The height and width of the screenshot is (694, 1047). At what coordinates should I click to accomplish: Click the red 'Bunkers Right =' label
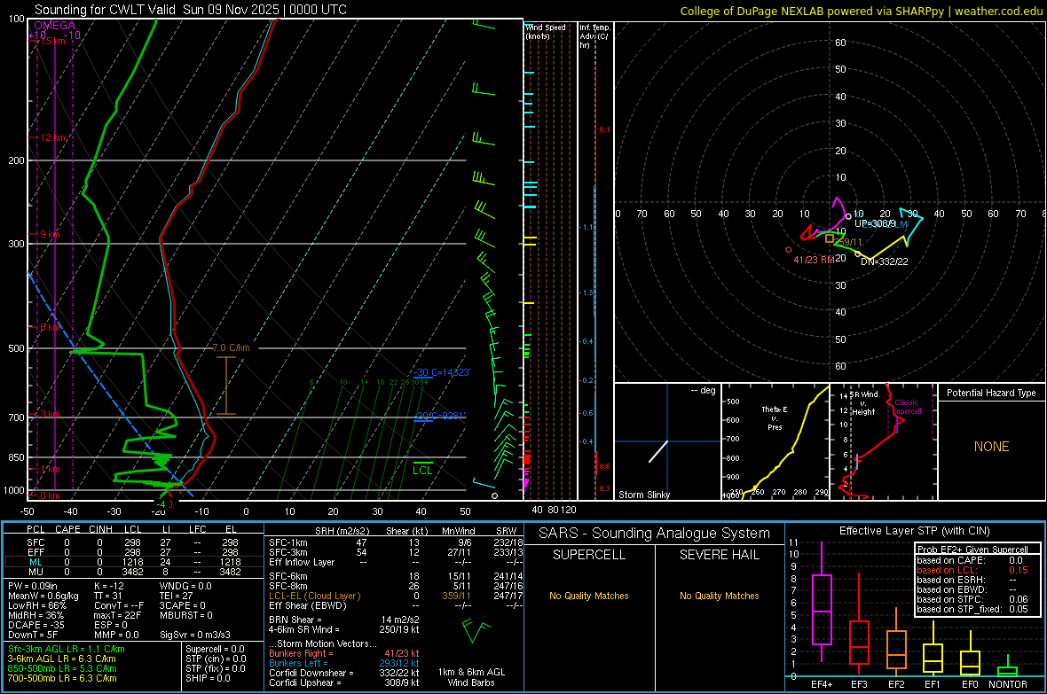point(301,653)
